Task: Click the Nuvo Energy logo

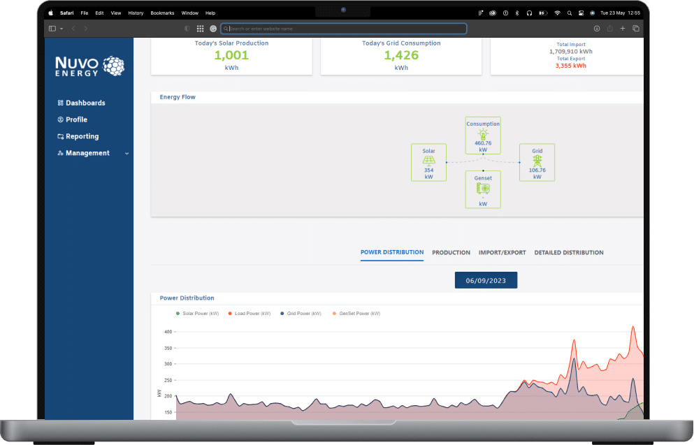Action: [x=89, y=66]
